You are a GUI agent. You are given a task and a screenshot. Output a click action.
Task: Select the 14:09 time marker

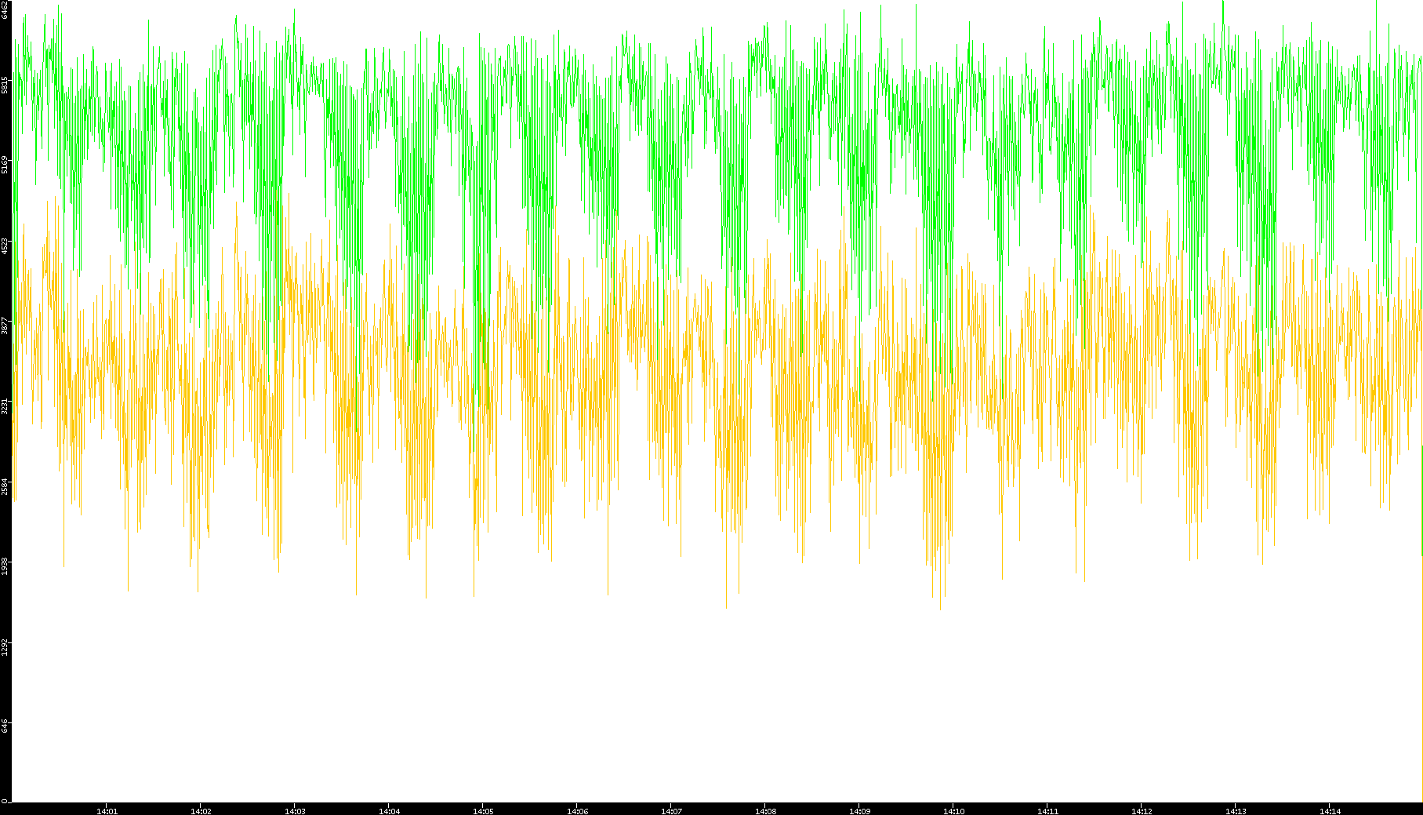point(859,811)
